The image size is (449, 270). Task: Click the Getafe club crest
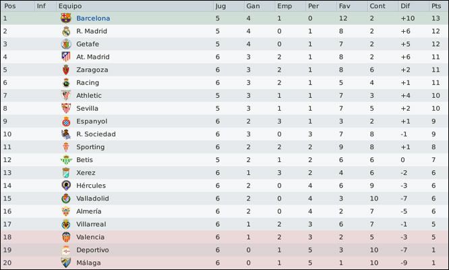(x=66, y=44)
